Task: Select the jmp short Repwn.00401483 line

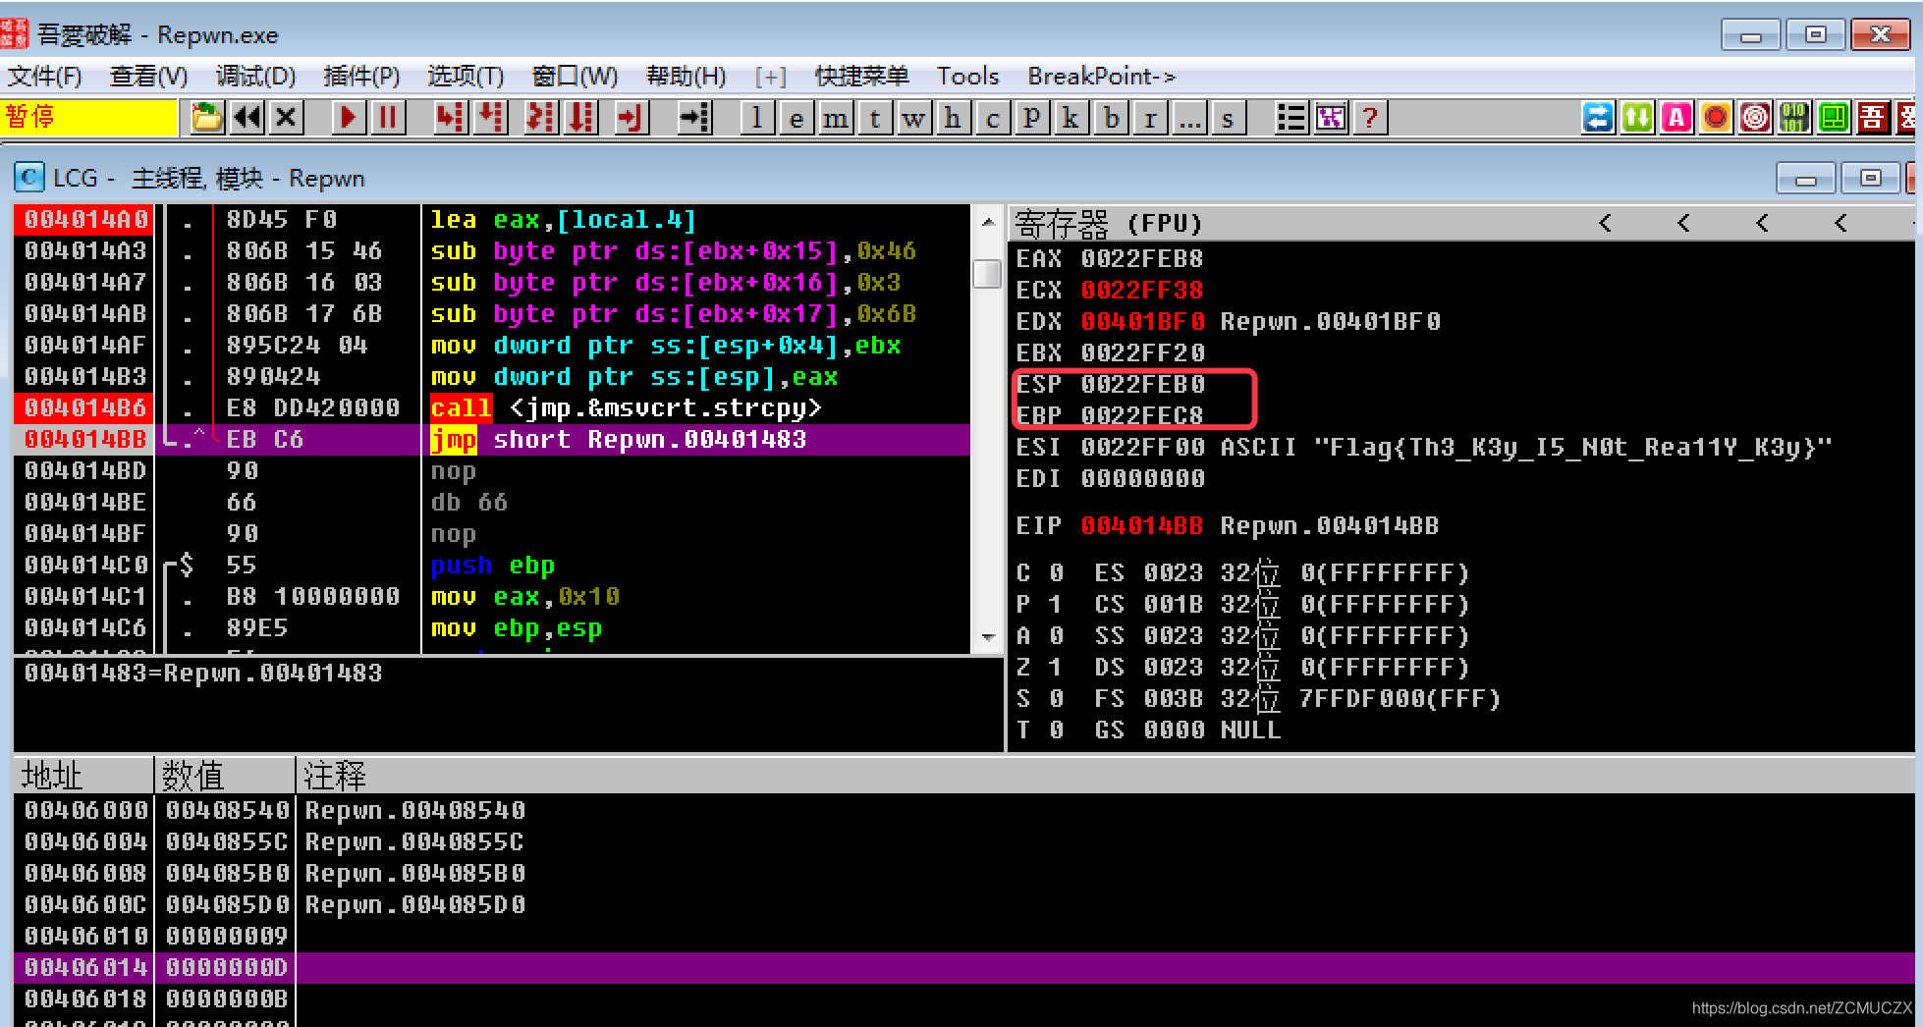Action: [491, 439]
